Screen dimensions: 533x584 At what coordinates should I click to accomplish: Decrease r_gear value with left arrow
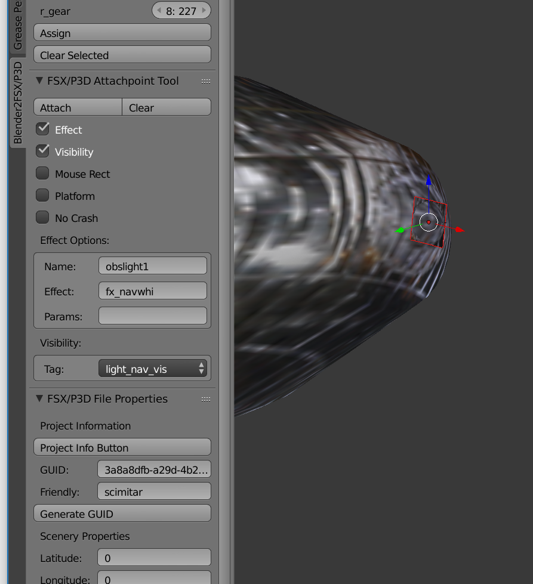(x=159, y=11)
